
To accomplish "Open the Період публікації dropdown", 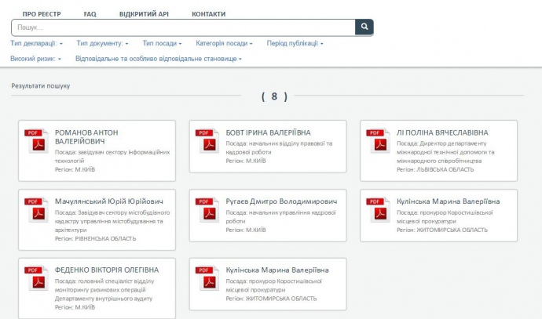I will 295,43.
